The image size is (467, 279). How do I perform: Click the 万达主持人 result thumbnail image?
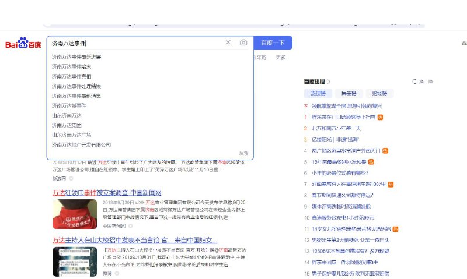[x=75, y=262]
